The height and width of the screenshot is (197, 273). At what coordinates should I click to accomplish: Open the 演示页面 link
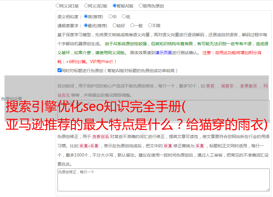[163, 53]
